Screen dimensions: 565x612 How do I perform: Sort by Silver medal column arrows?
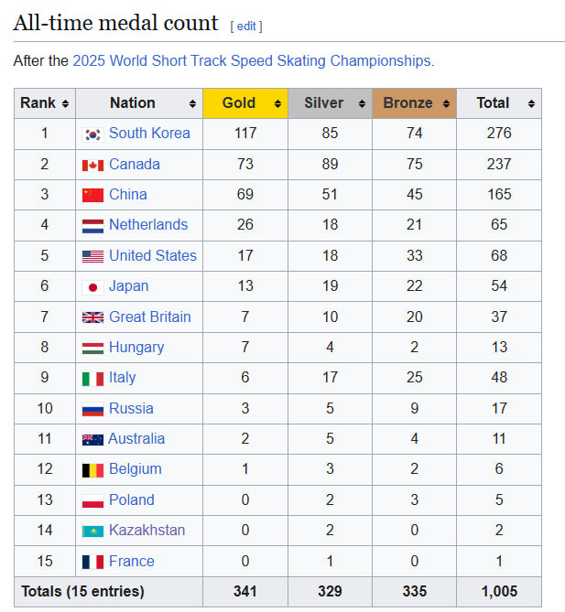pos(362,104)
